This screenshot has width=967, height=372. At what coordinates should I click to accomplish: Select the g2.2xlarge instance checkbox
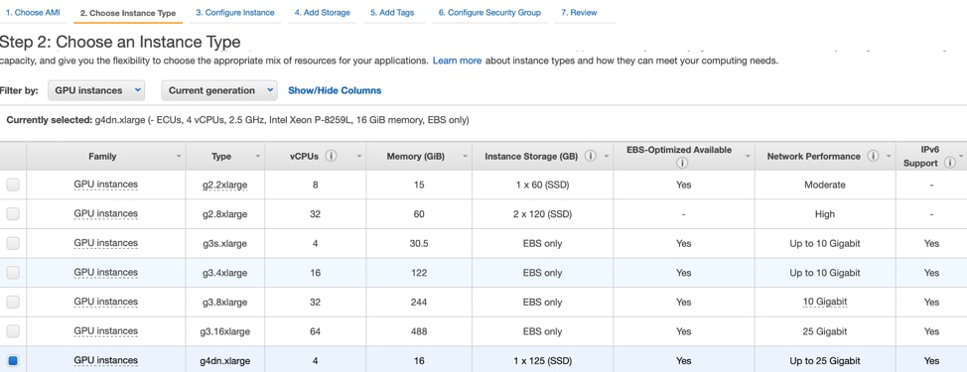click(13, 185)
